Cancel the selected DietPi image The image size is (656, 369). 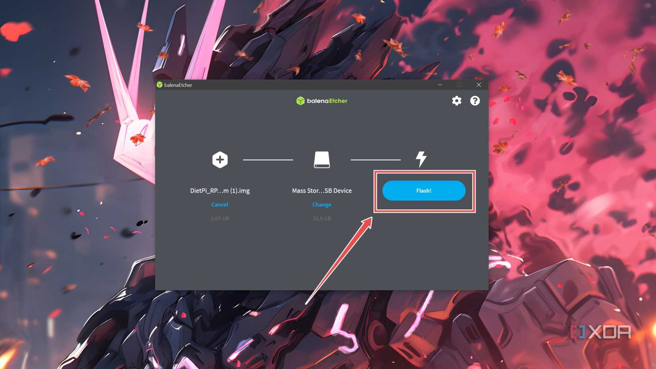[x=220, y=204]
